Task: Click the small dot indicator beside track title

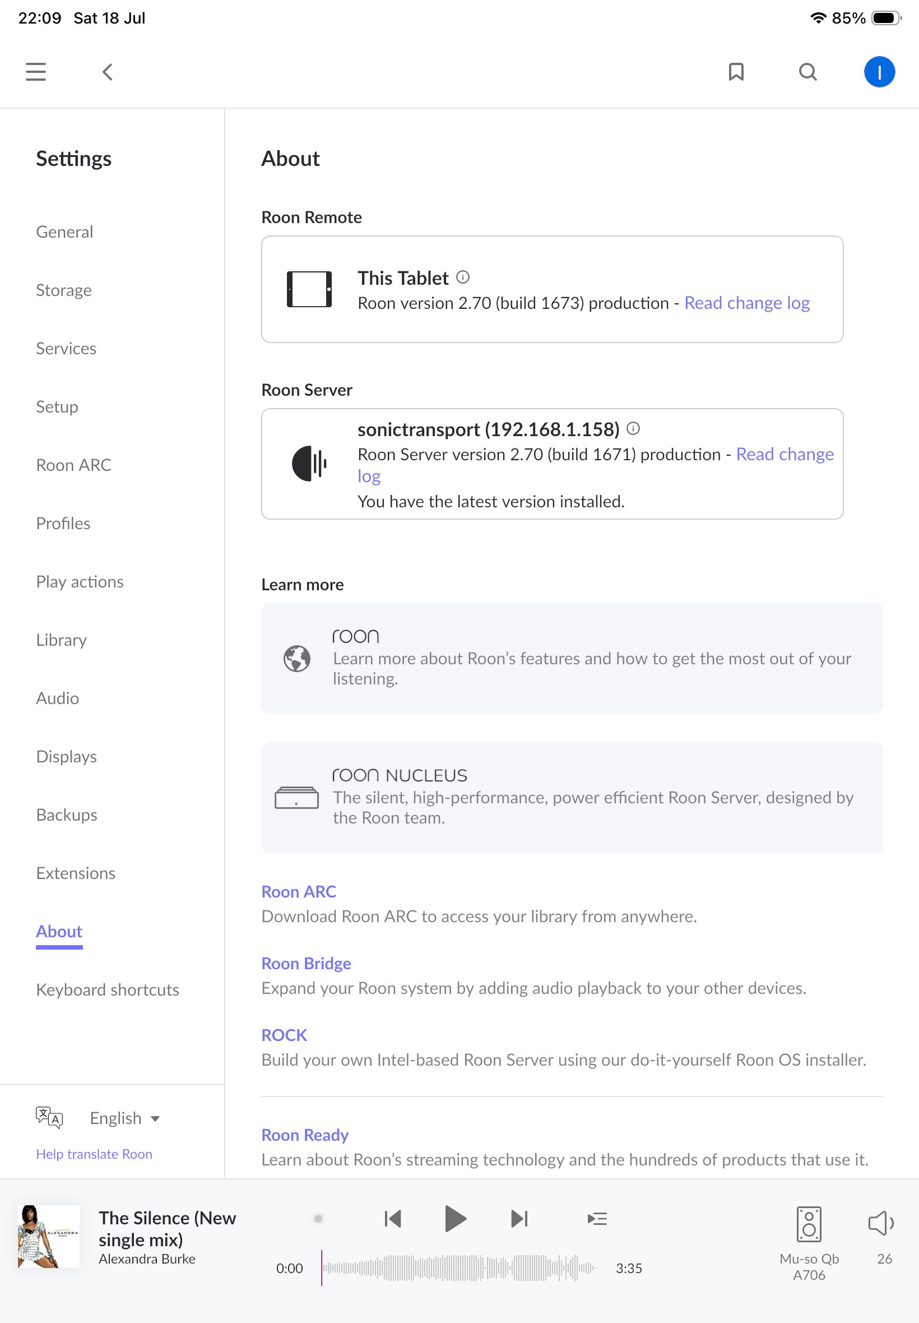Action: tap(318, 1218)
